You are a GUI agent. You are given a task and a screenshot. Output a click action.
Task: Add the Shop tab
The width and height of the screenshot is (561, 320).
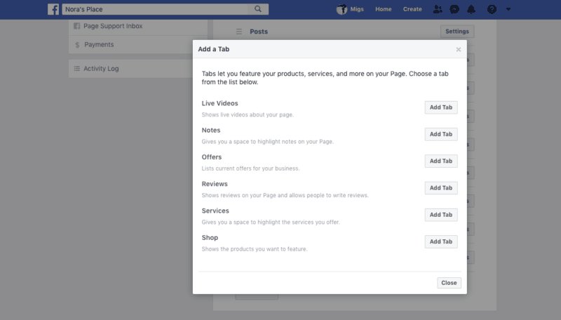click(x=441, y=241)
